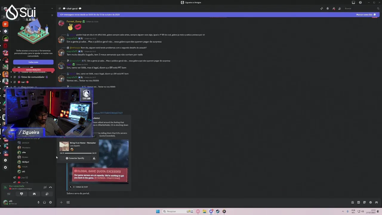Open the Threads icon in channel header
Screen dimensions: 382x215
pos(321,8)
